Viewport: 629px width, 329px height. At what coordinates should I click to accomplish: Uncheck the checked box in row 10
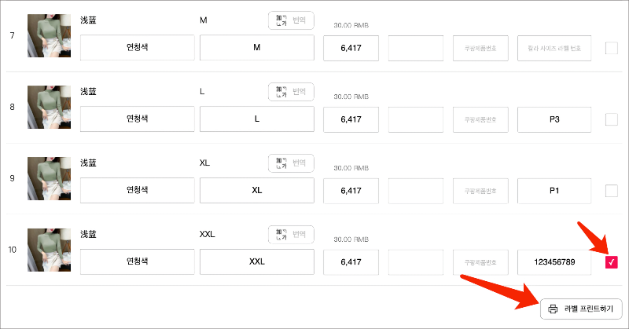612,262
